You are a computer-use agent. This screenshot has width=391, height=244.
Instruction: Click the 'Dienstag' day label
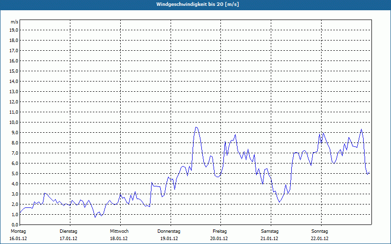click(x=68, y=231)
